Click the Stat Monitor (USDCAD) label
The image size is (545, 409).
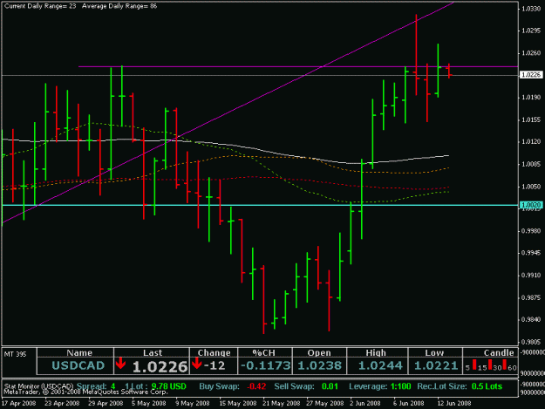[38, 386]
